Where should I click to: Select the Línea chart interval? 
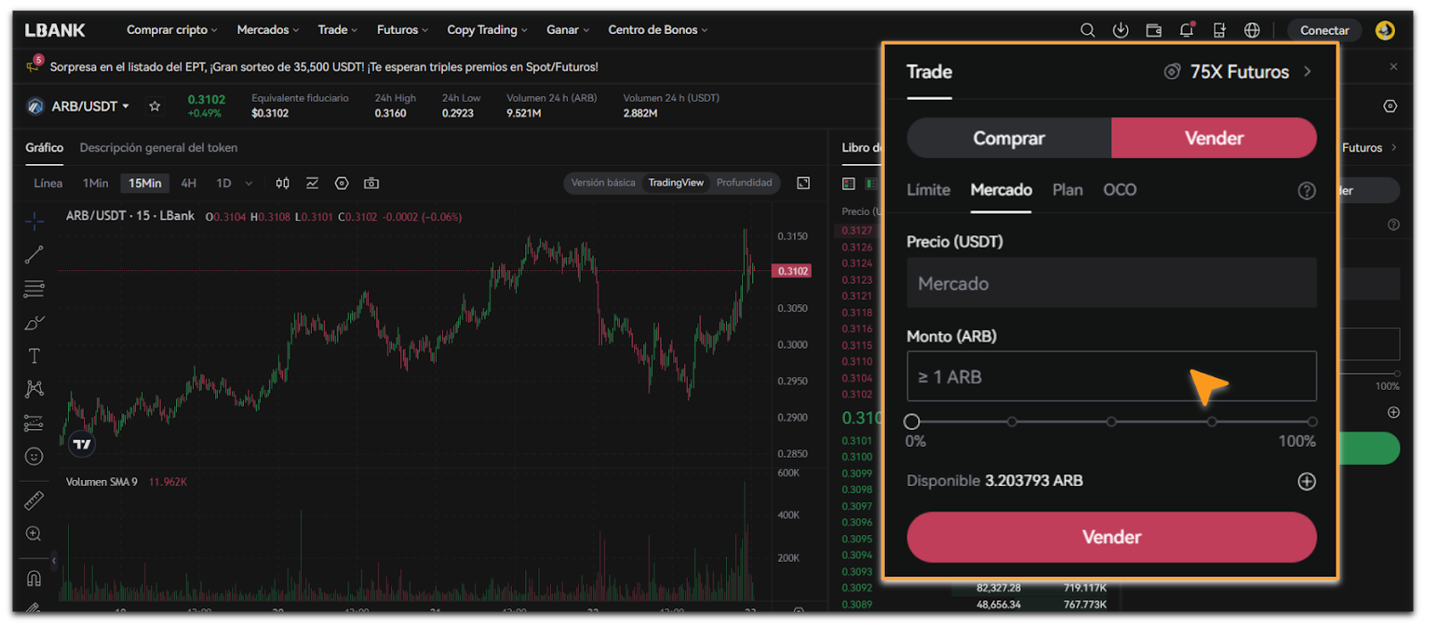pyautogui.click(x=48, y=184)
